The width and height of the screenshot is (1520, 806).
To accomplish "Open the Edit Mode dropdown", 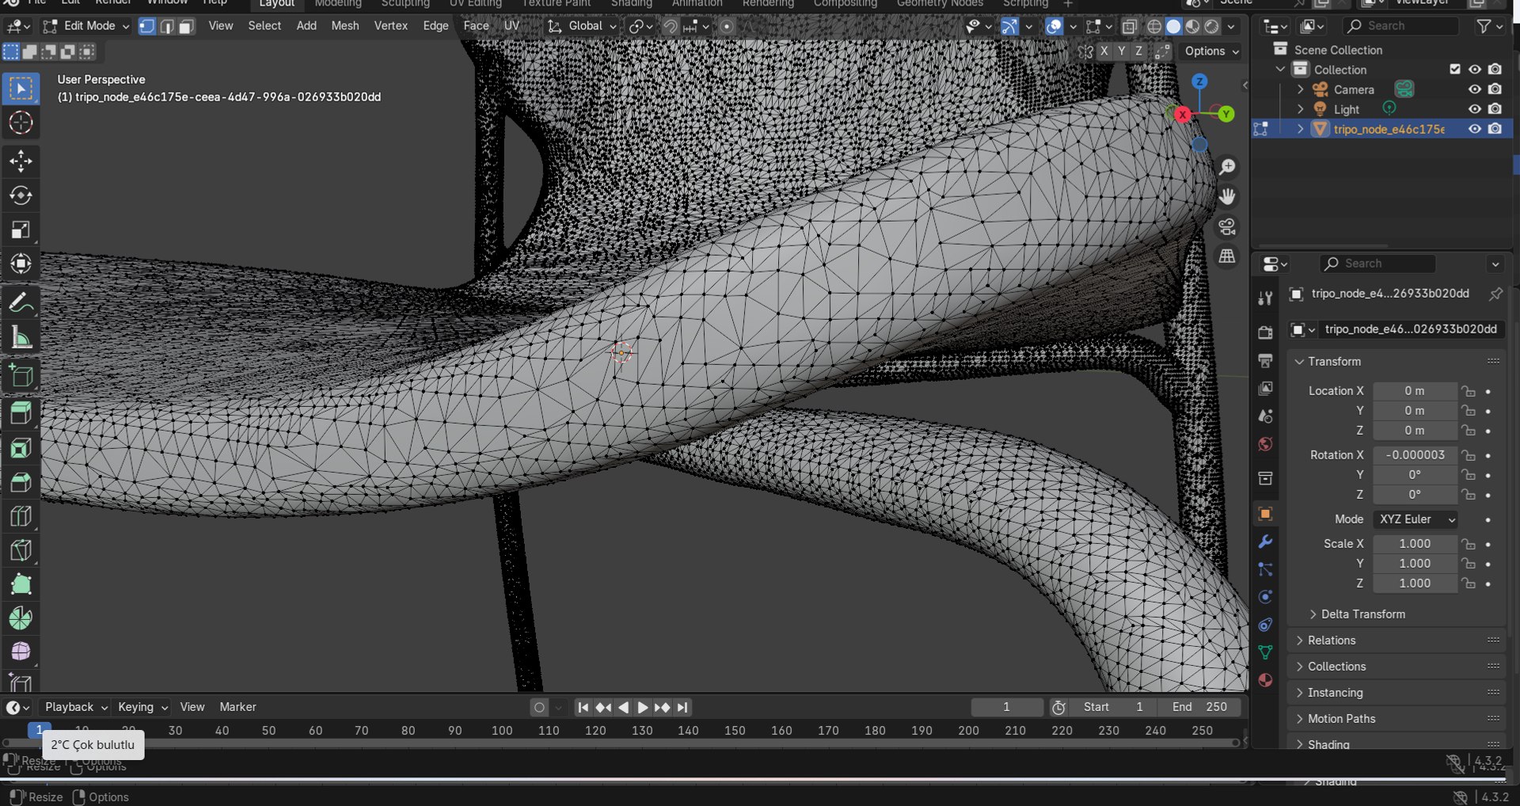I will point(85,26).
